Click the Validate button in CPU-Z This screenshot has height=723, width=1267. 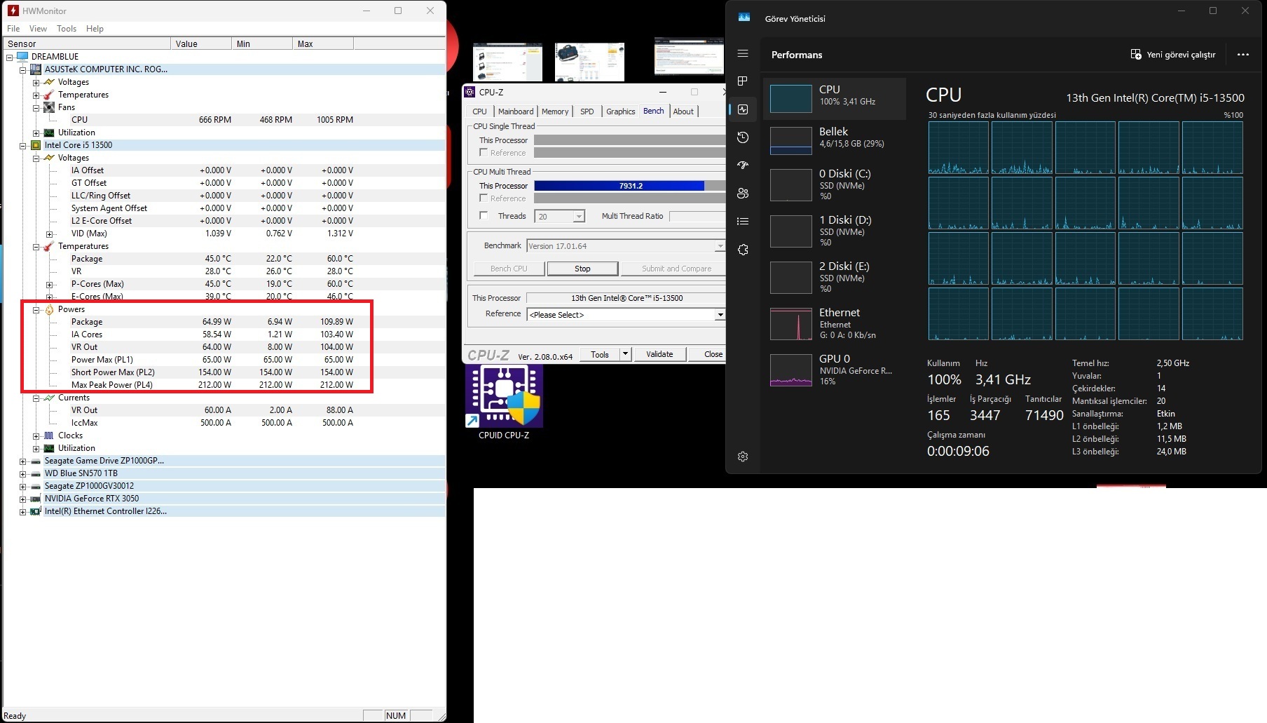click(x=659, y=354)
